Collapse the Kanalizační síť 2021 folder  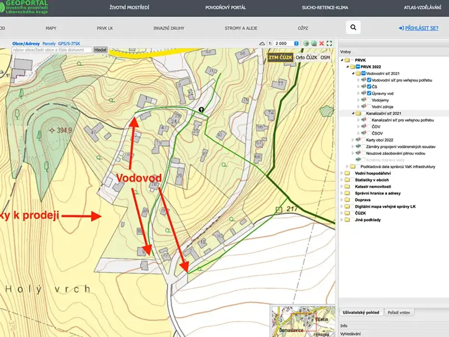point(353,113)
